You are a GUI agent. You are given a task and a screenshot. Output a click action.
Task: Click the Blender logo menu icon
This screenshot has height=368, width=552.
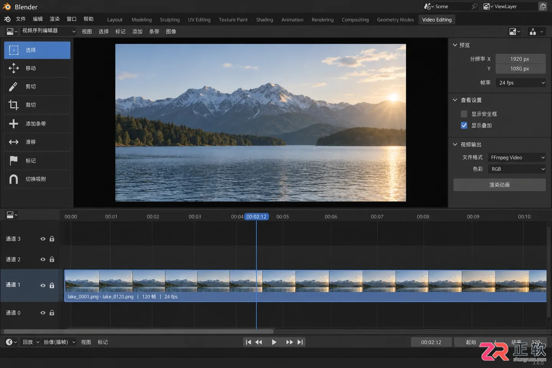tap(7, 19)
